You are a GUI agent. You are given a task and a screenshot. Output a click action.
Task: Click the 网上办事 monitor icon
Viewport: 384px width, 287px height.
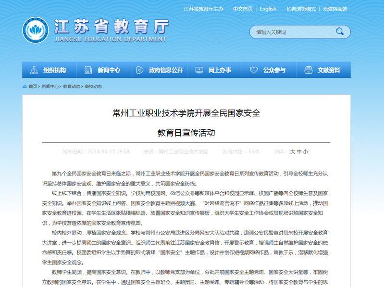(x=198, y=70)
